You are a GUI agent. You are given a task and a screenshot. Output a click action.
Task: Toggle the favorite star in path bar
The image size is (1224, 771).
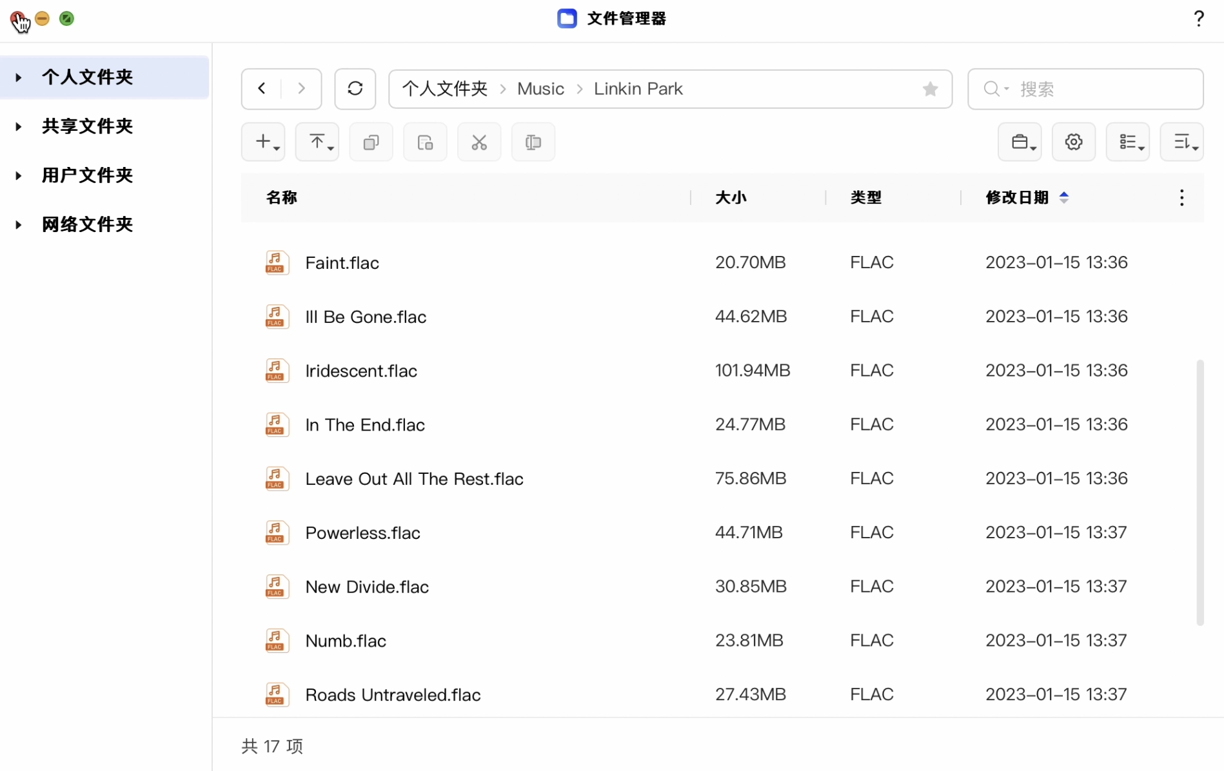pos(930,89)
